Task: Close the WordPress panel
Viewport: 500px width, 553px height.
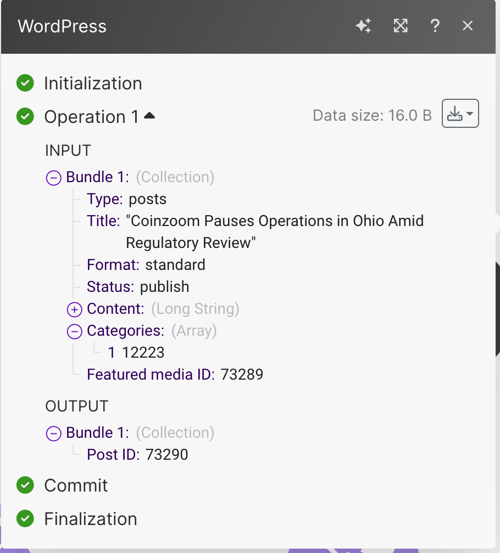Action: 468,26
